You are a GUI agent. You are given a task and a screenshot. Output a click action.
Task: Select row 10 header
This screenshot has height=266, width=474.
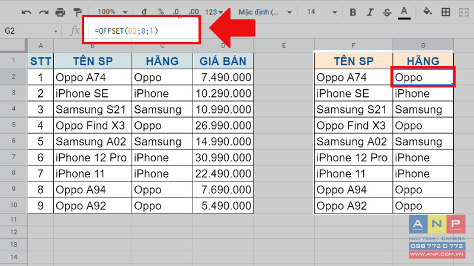point(14,205)
